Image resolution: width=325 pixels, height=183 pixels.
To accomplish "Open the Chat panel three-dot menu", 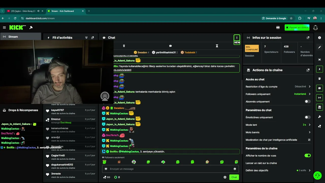I will click(237, 38).
